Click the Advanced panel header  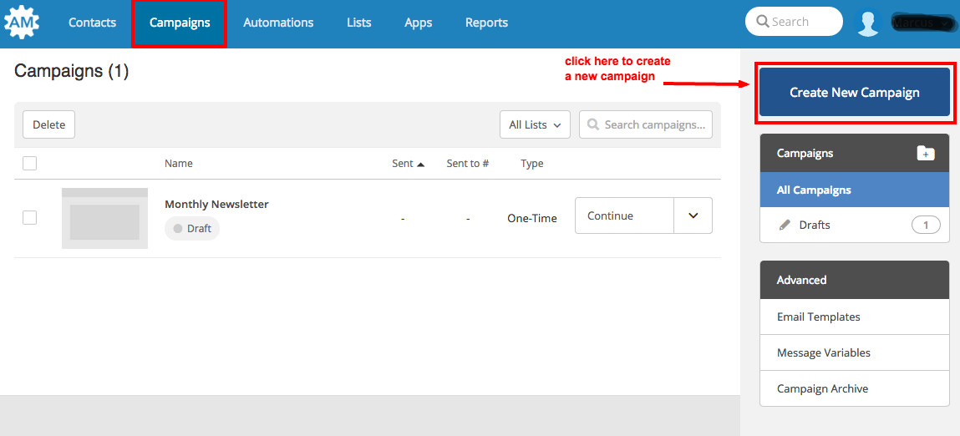[855, 280]
